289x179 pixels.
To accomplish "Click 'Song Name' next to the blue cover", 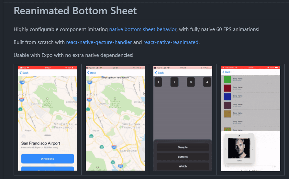I will click(238, 96).
